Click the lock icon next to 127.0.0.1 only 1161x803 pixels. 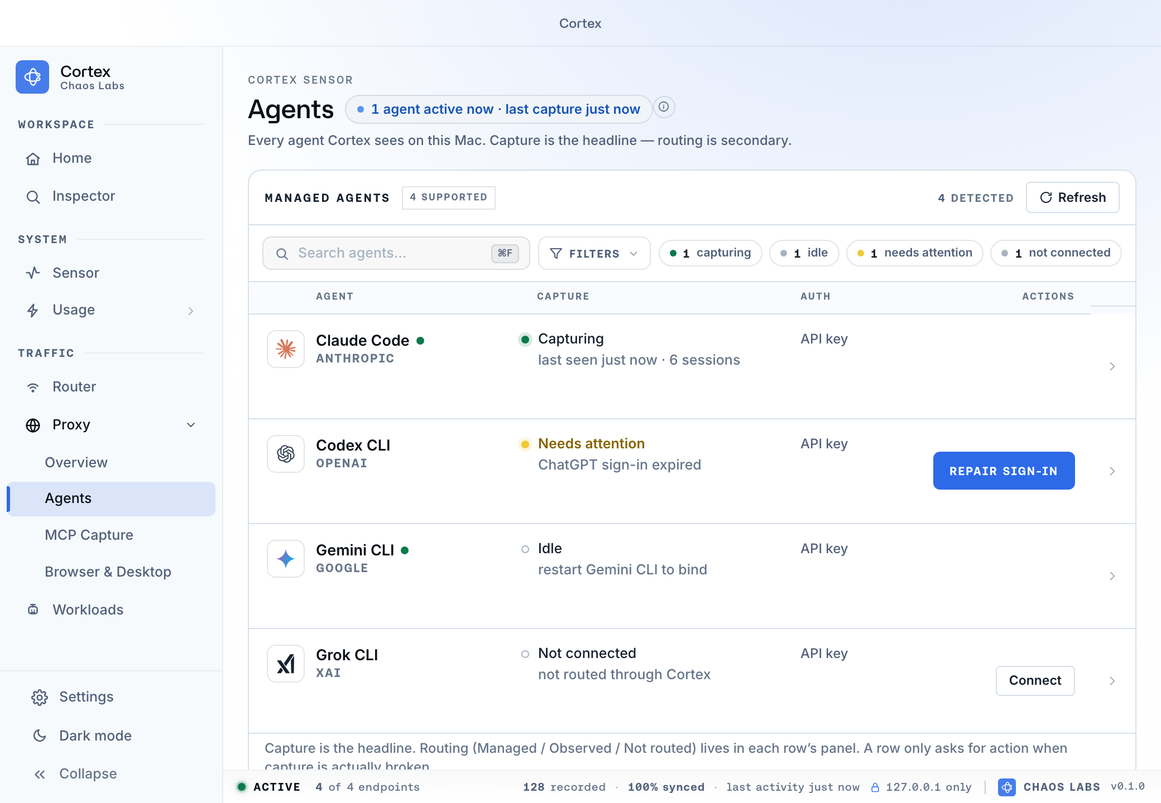pyautogui.click(x=875, y=787)
